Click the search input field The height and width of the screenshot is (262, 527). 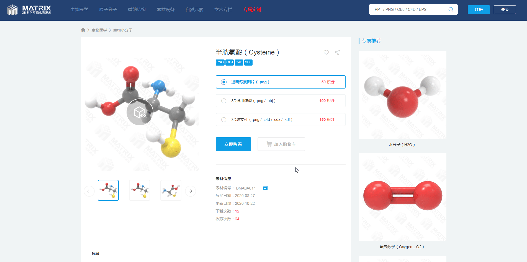click(408, 9)
